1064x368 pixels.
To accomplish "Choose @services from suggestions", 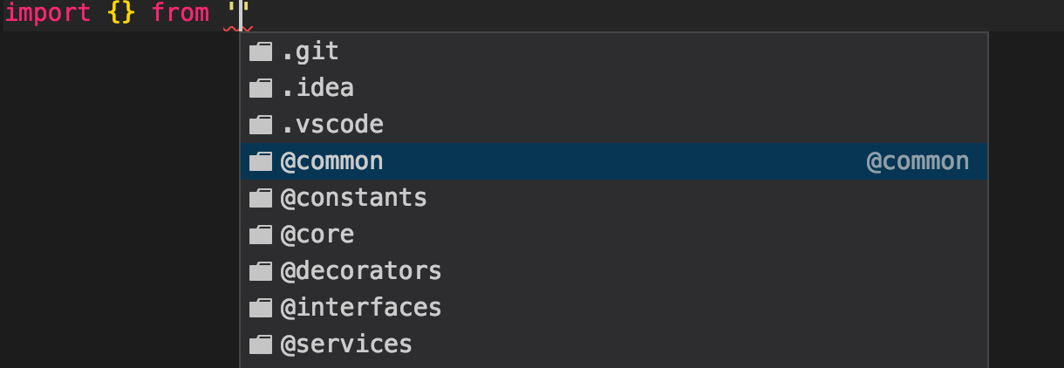I will [x=614, y=345].
